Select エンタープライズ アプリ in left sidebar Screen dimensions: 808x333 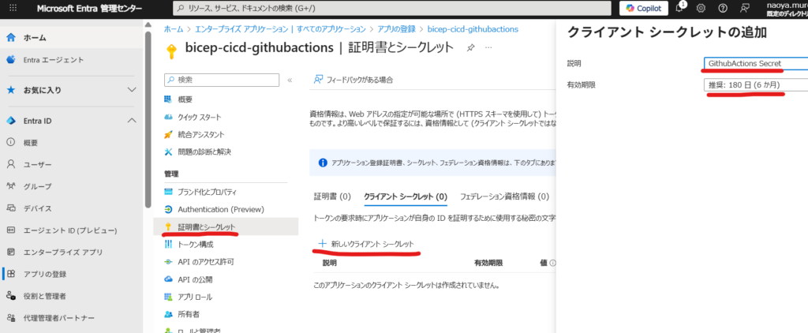(62, 253)
